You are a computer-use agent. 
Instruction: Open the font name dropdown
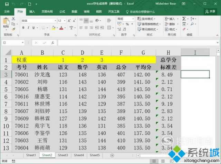coord(55,21)
